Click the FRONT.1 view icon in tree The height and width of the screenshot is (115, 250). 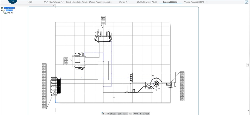click(x=5, y=13)
